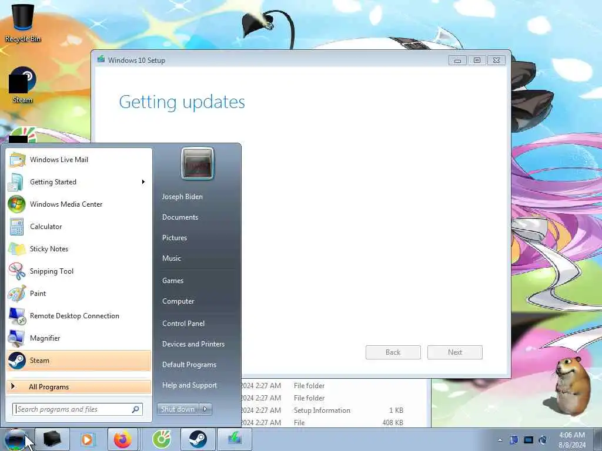This screenshot has width=602, height=451.
Task: Open the Games folder link
Action: pos(173,280)
